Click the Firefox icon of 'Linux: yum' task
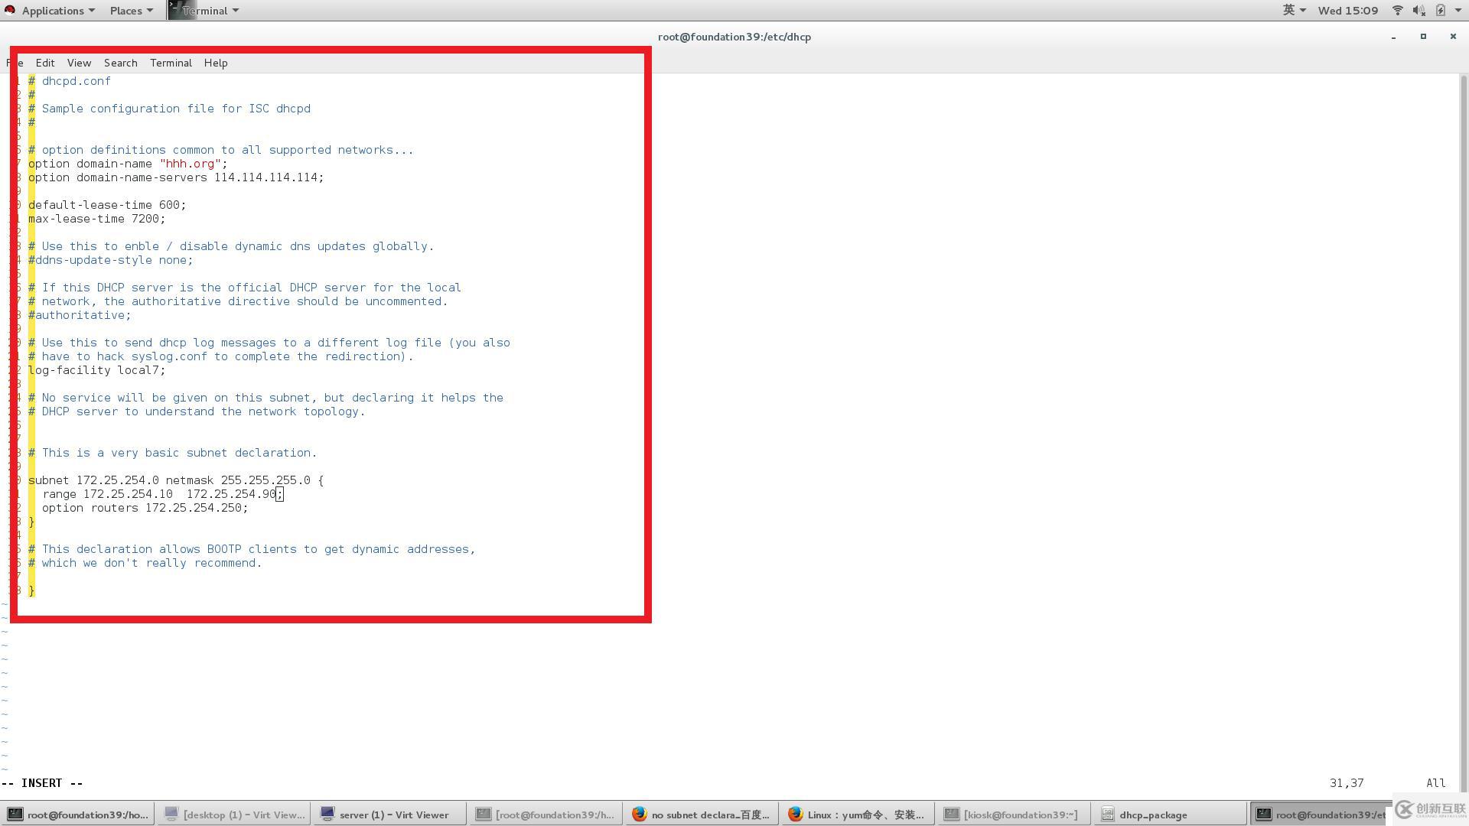This screenshot has width=1469, height=826. (795, 815)
